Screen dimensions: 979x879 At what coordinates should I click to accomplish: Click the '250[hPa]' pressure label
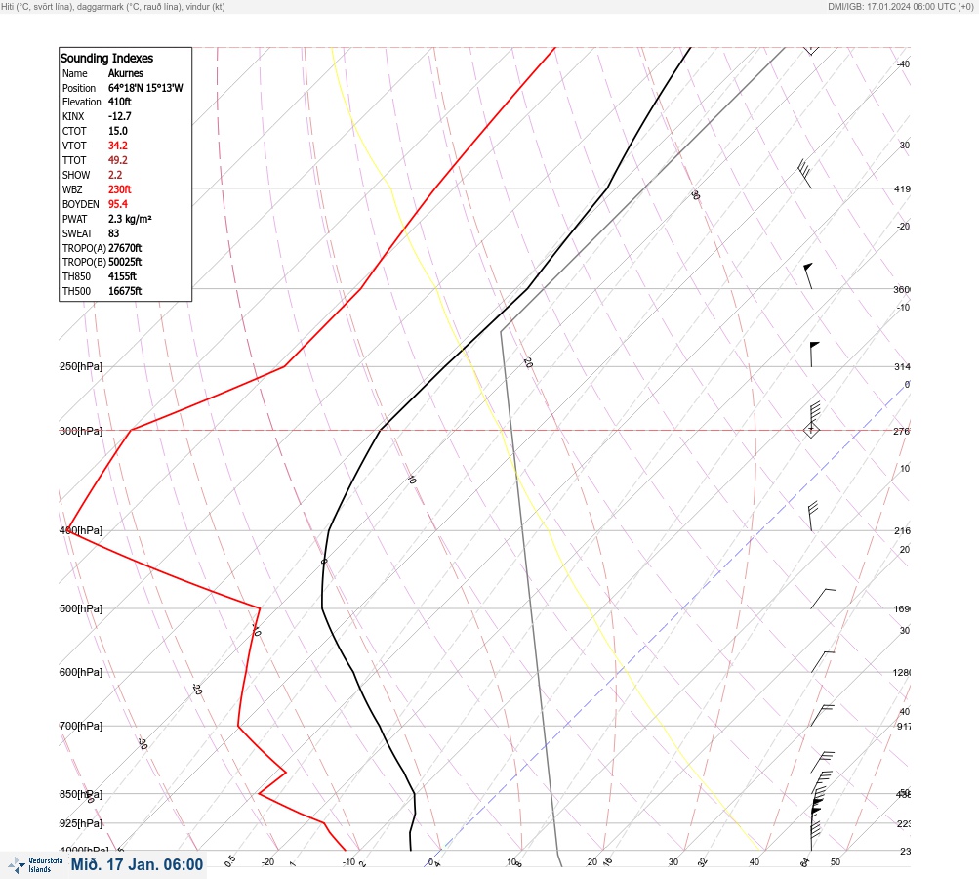point(81,366)
